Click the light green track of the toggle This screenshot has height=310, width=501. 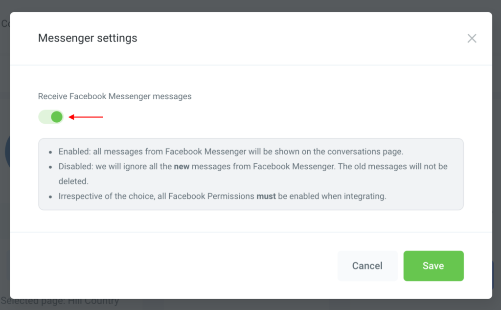(45, 117)
